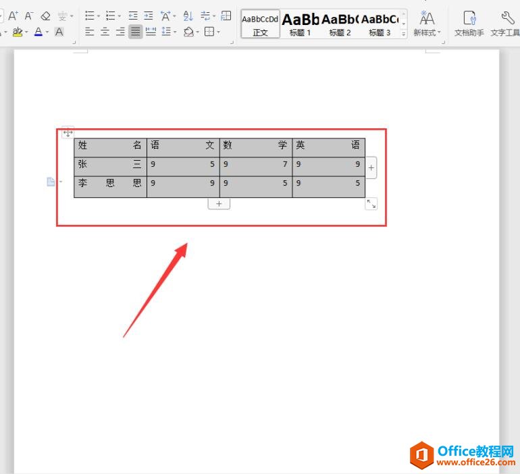Click 李思思's 语文 score 99

click(x=184, y=187)
